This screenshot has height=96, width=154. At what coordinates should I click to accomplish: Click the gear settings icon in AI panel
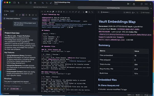point(30,15)
